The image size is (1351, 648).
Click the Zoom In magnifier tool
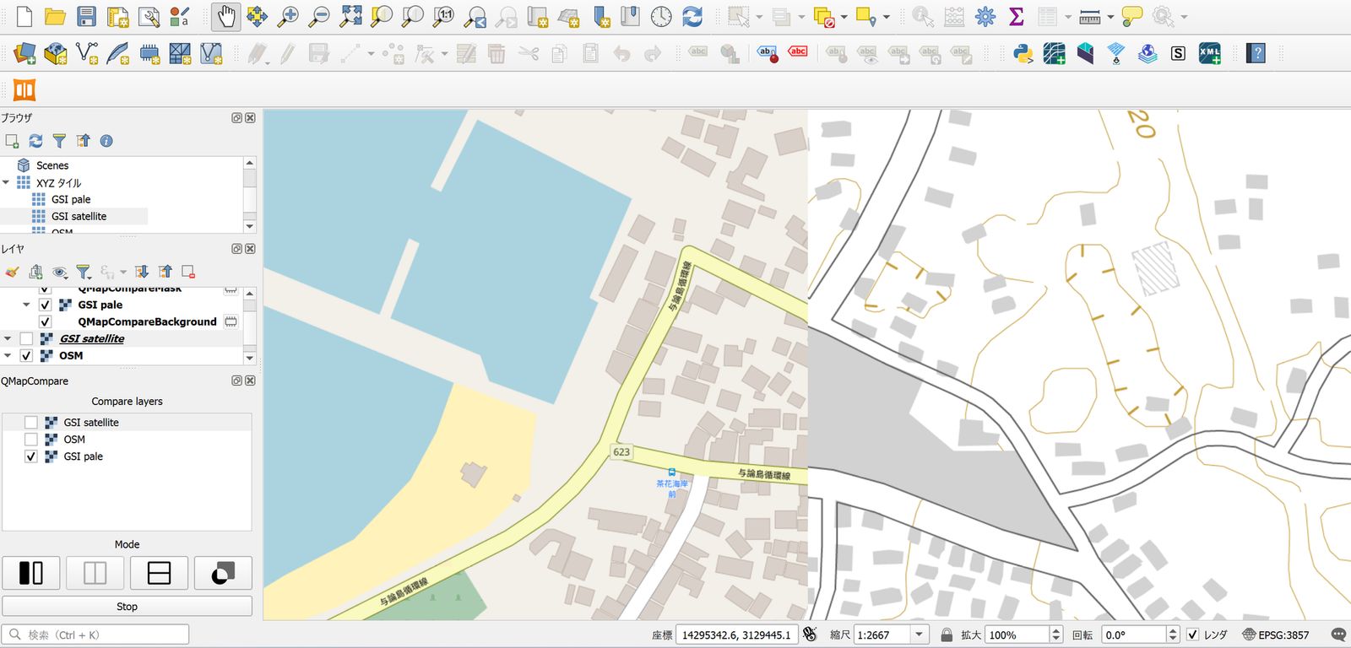tap(288, 16)
